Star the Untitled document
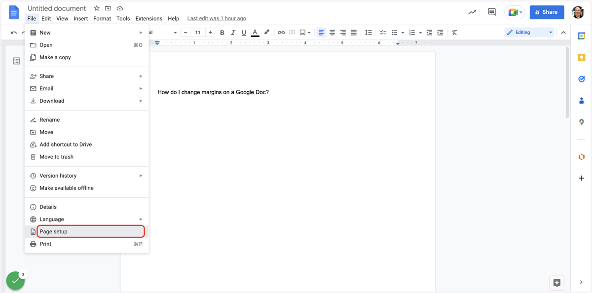Screen dimensions: 592x293 97,8
